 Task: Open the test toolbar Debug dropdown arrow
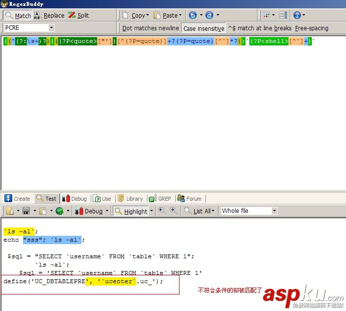pos(107,211)
